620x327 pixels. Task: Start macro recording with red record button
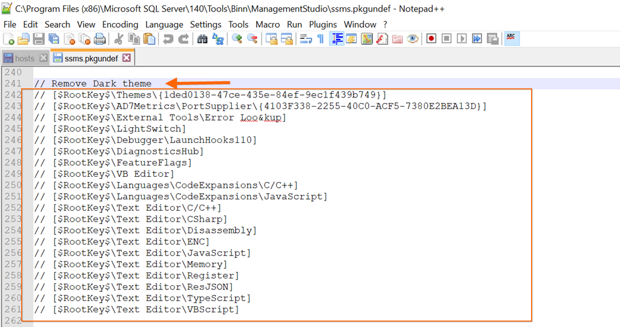(431, 39)
